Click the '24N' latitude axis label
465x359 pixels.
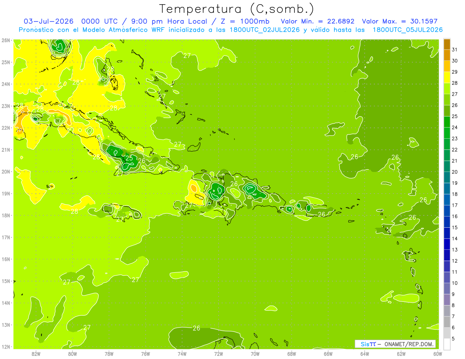(x=6, y=84)
